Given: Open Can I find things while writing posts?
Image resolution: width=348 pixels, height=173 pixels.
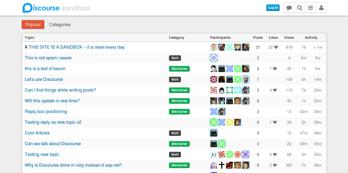Looking at the screenshot, I should (60, 90).
